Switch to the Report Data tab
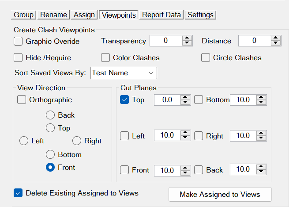The image size is (289, 207). coord(161,15)
